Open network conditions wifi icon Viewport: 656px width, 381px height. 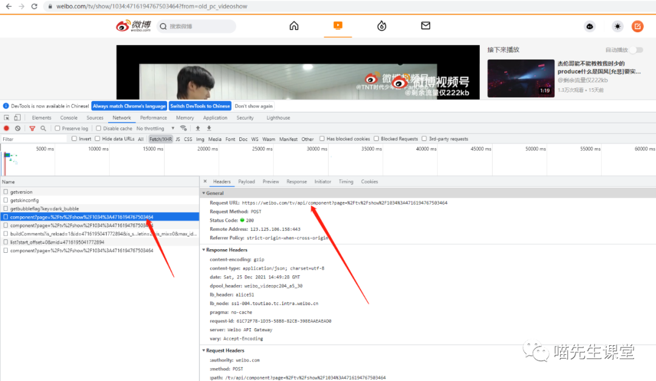tap(183, 128)
